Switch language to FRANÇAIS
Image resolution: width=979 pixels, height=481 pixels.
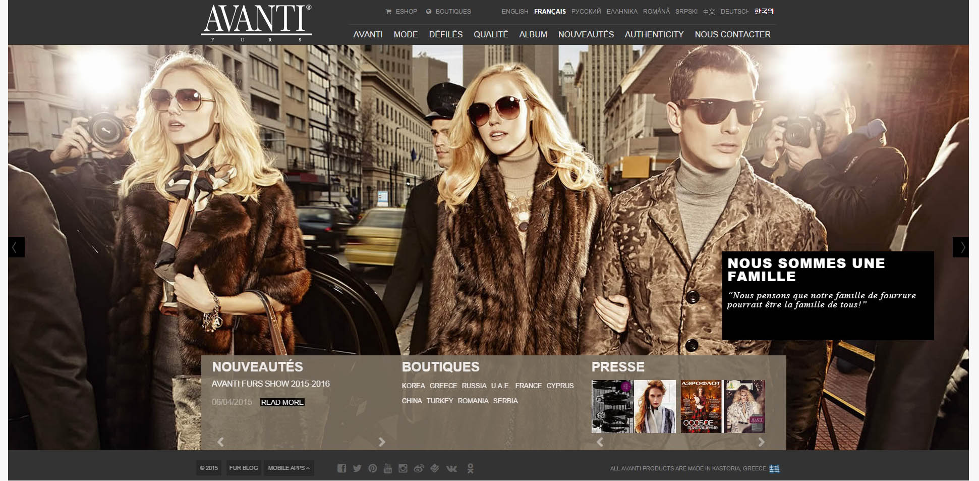tap(550, 11)
